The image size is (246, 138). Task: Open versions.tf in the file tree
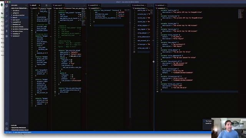[19, 36]
